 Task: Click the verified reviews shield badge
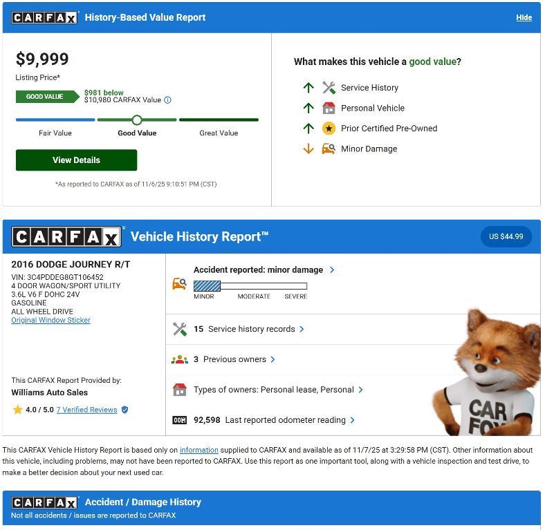pyautogui.click(x=124, y=410)
